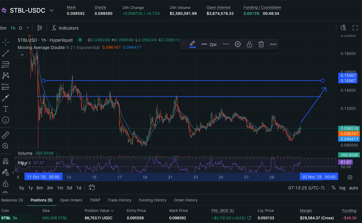Image resolution: width=362 pixels, height=223 pixels.
Task: Activate the zoom-in tool
Action: coord(6,146)
